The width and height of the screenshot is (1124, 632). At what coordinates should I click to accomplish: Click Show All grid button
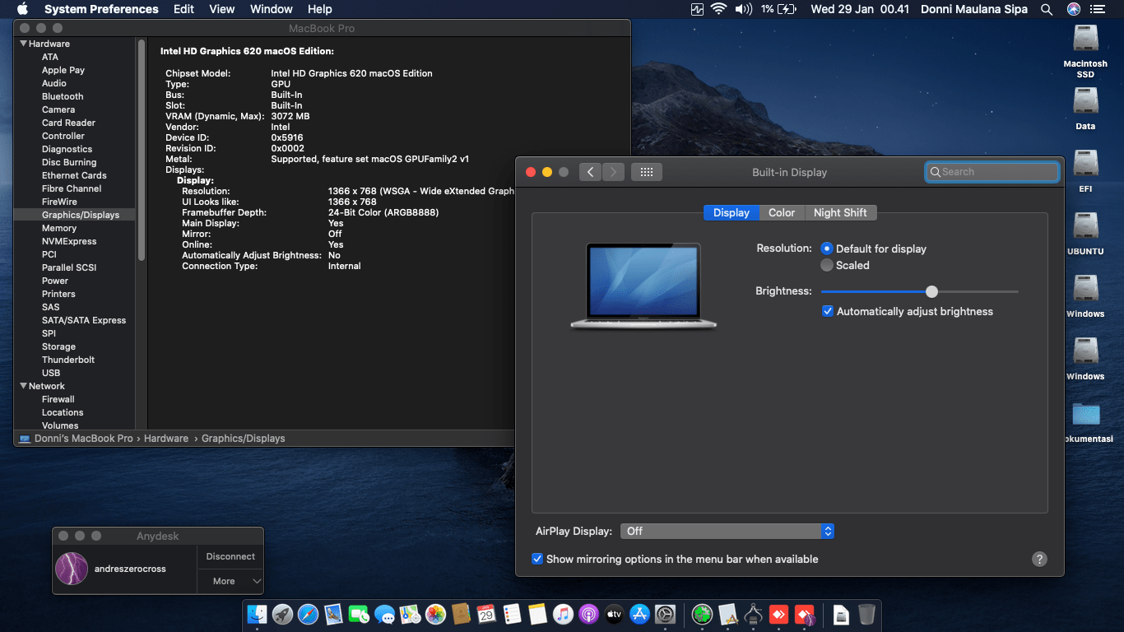point(647,172)
